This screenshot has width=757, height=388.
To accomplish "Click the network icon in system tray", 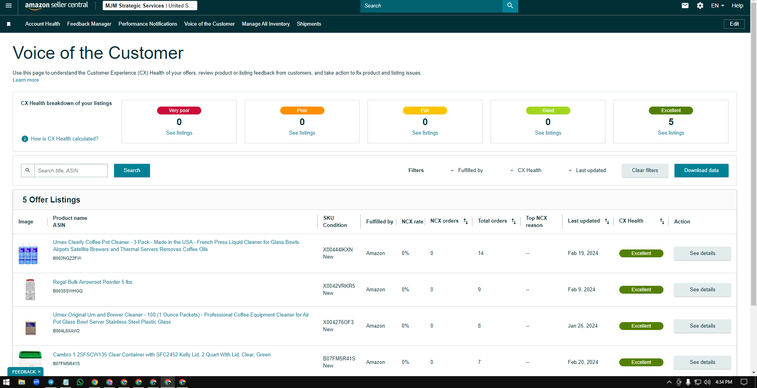I will click(x=697, y=382).
